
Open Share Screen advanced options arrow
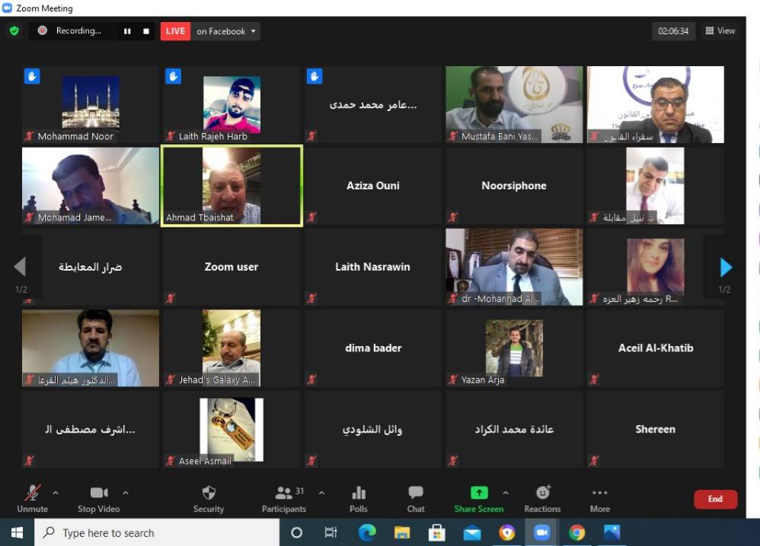[x=504, y=492]
